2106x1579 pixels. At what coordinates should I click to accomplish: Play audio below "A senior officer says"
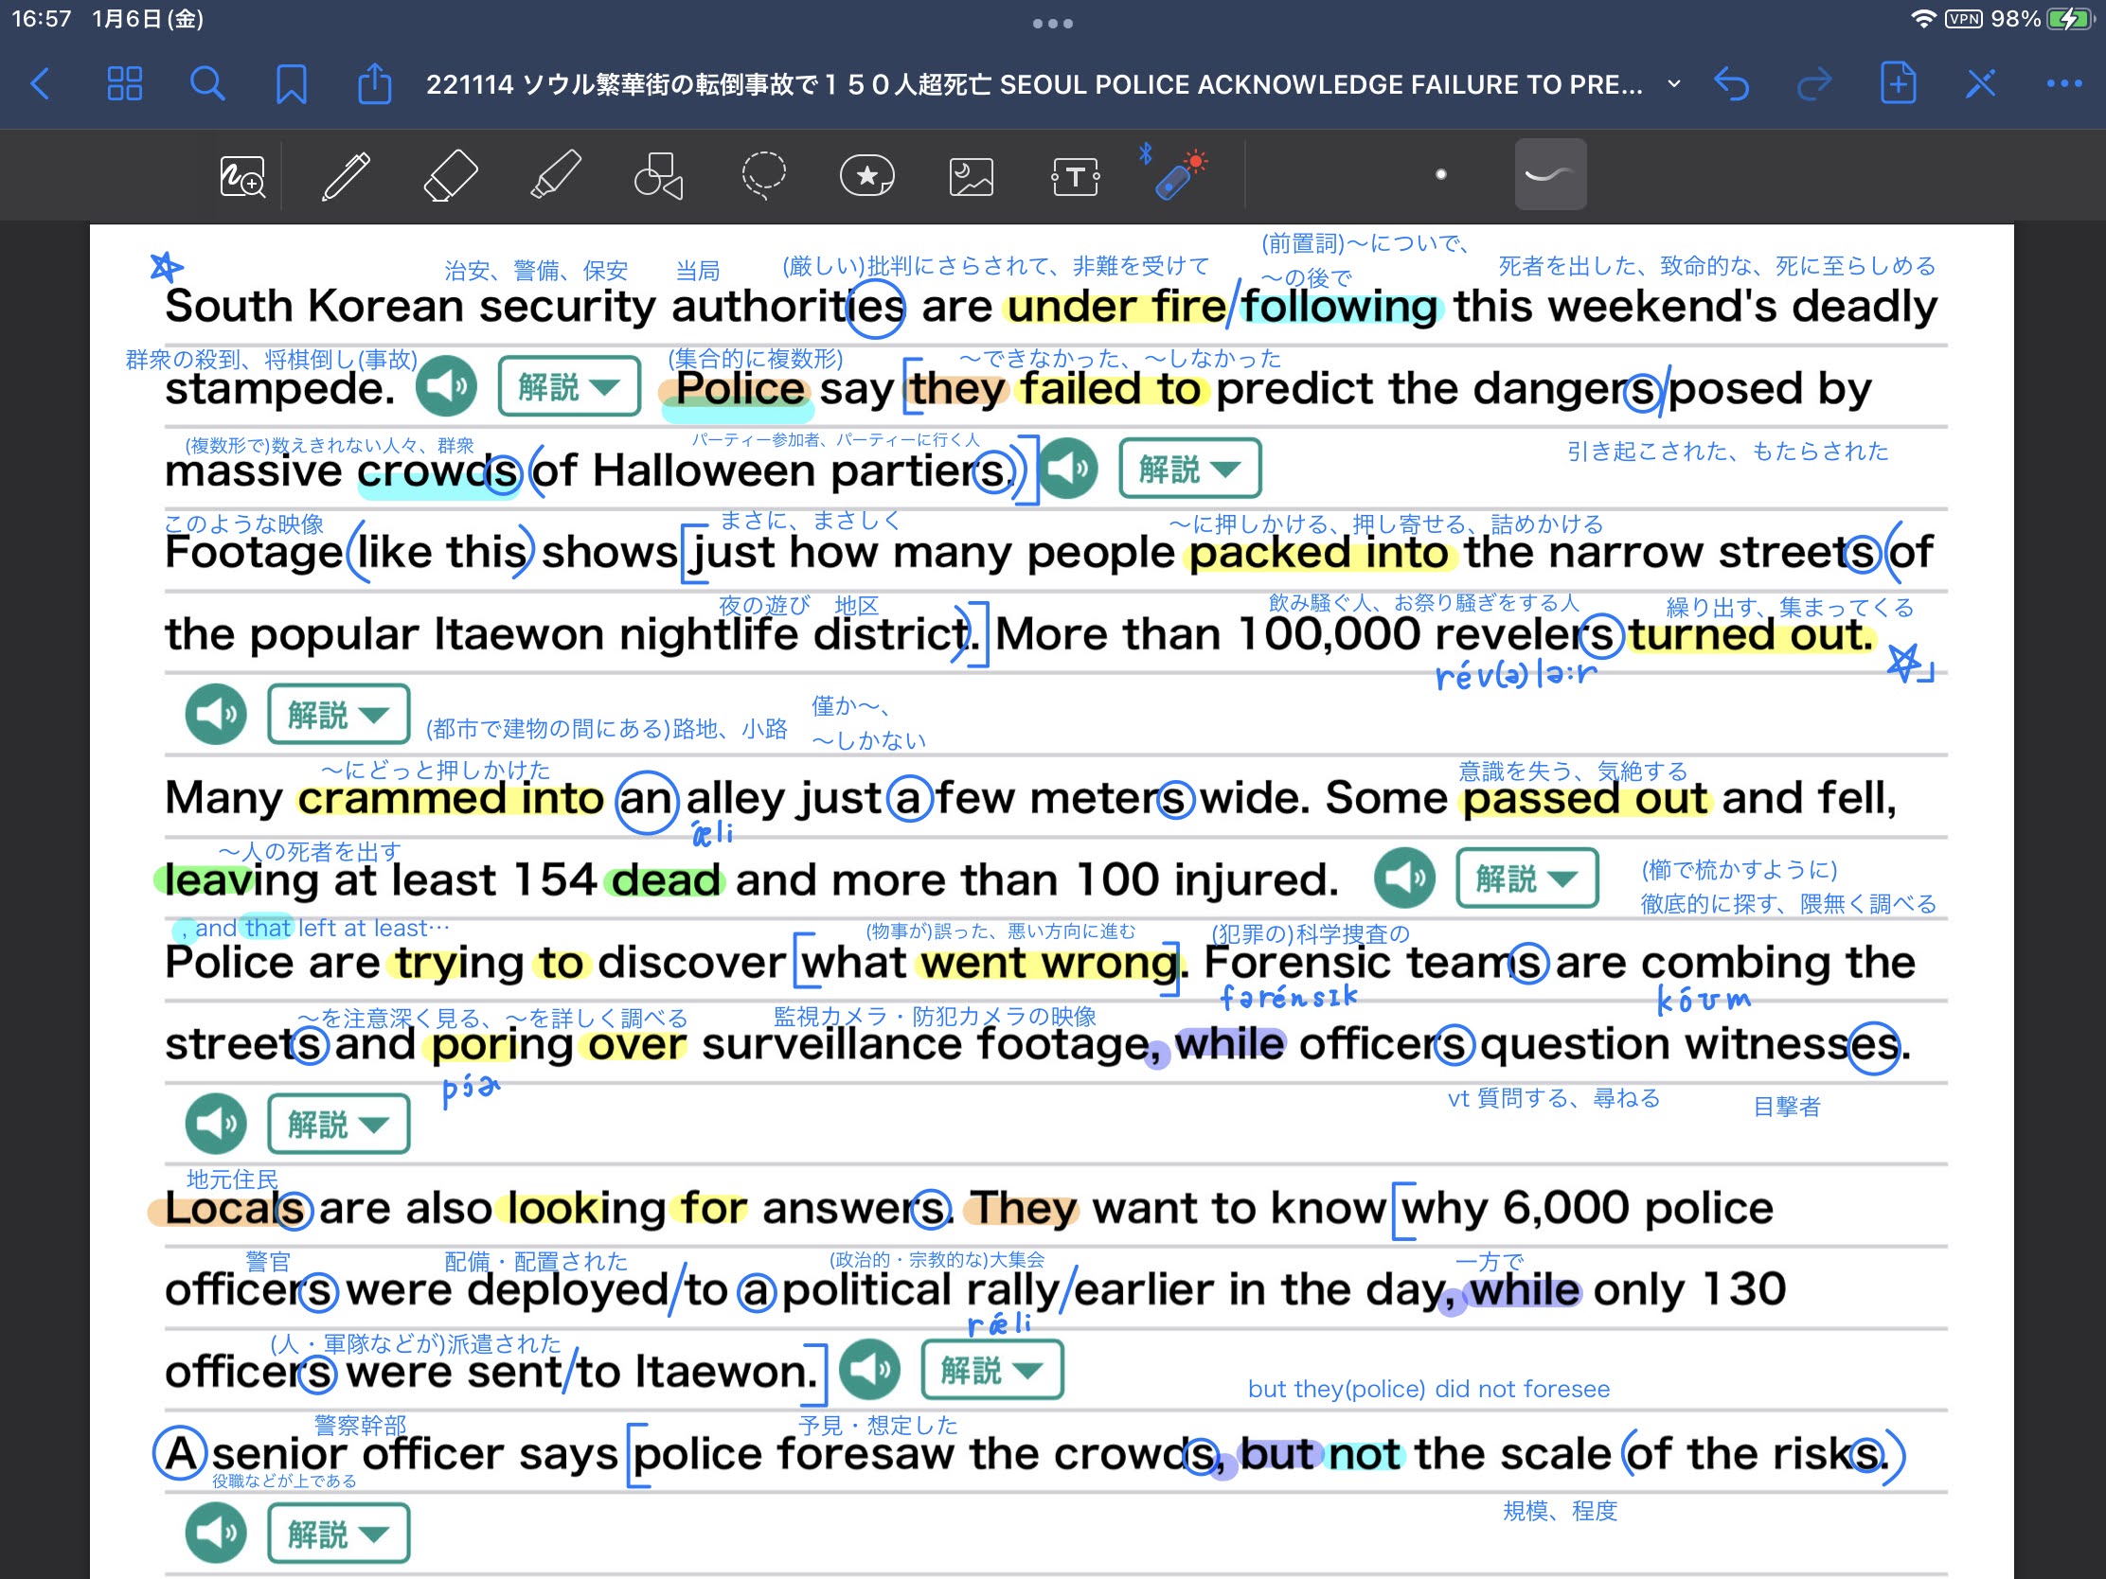pyautogui.click(x=216, y=1533)
